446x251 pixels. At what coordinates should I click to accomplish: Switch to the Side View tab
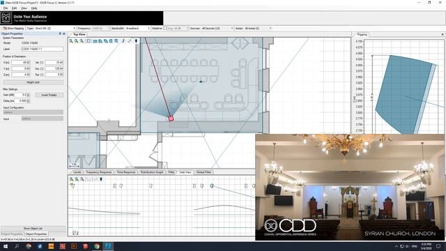point(185,172)
